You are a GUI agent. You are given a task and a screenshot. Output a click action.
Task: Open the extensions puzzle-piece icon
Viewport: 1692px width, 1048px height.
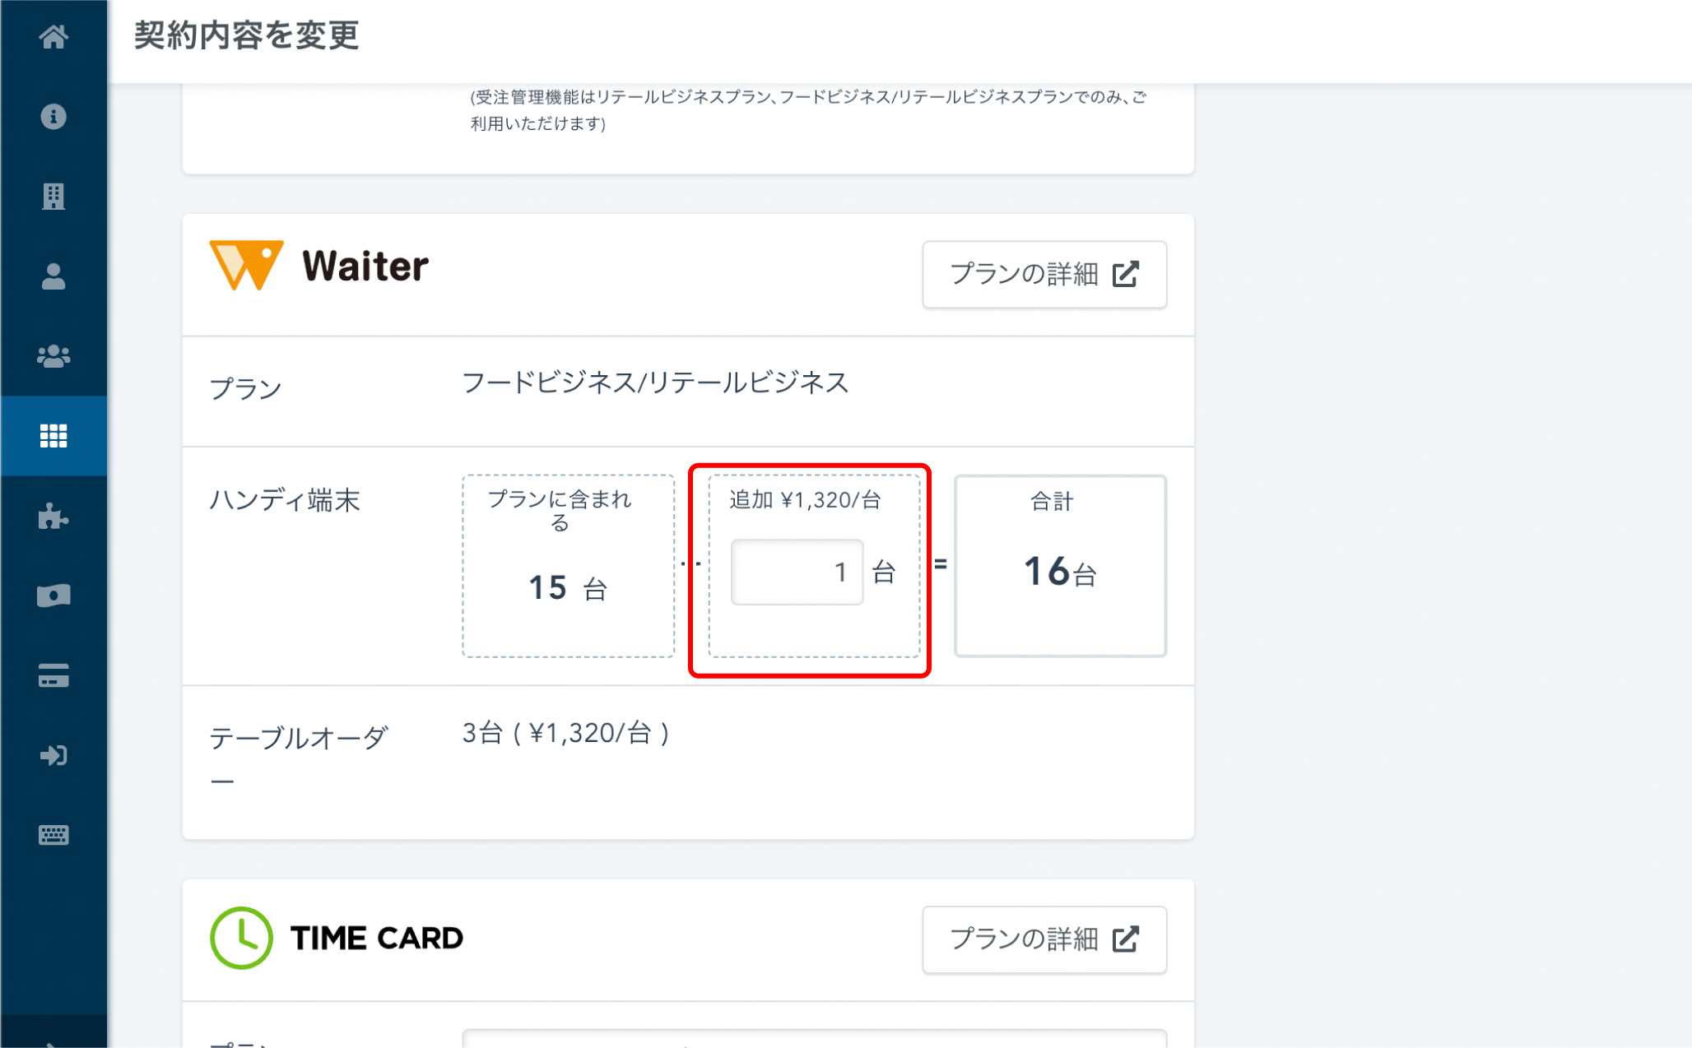pos(53,516)
